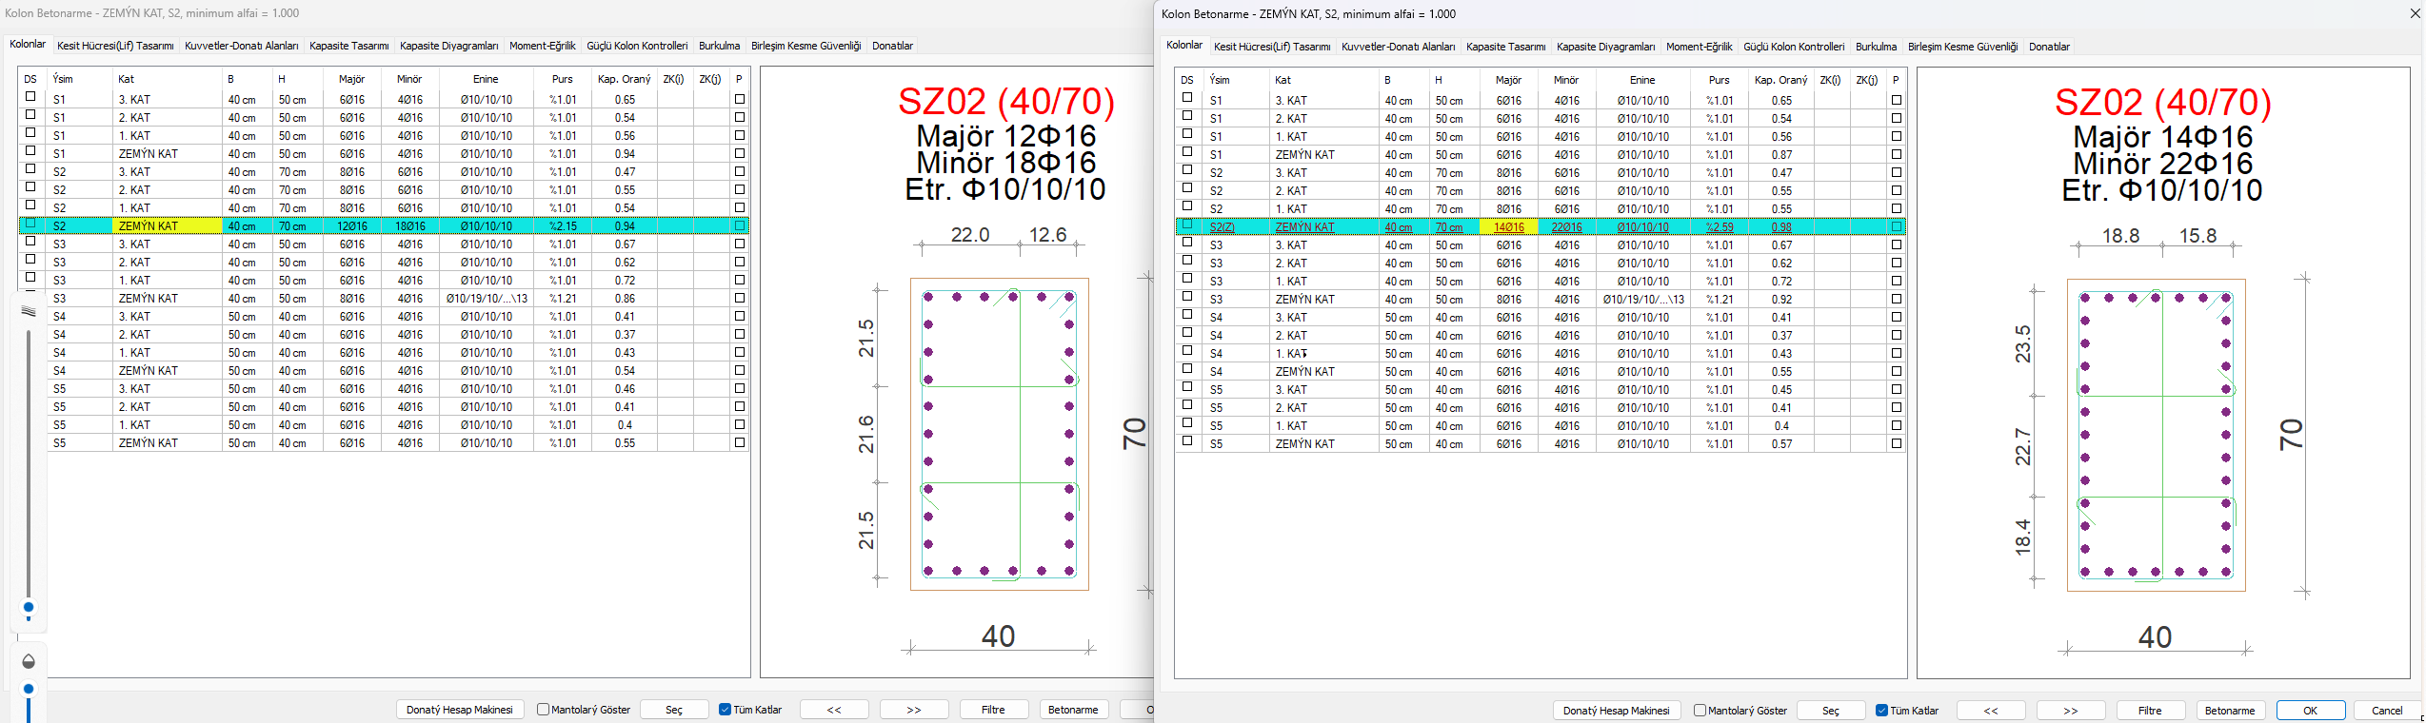Viewport: 2426px width, 723px height.
Task: Open Donatý Hesap Makinesi in background window
Action: coord(460,710)
